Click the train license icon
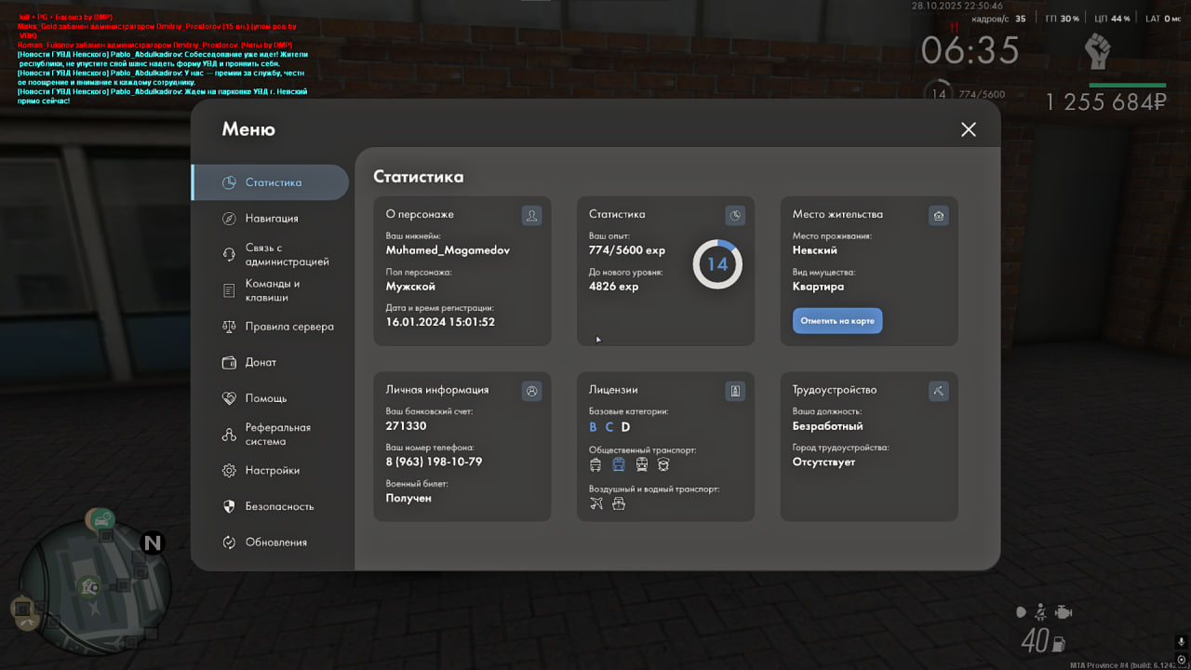1191x670 pixels. pyautogui.click(x=641, y=464)
